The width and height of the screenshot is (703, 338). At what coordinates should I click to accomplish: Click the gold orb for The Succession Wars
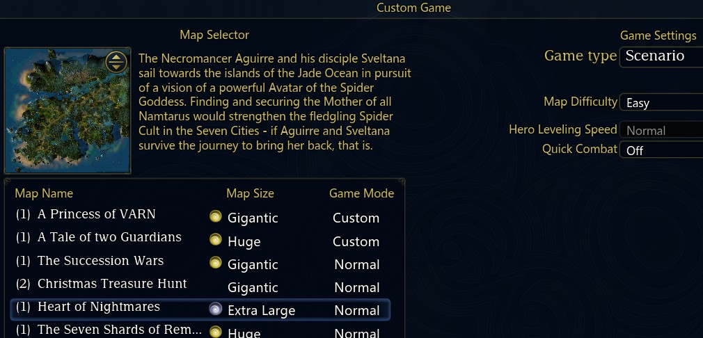[216, 264]
